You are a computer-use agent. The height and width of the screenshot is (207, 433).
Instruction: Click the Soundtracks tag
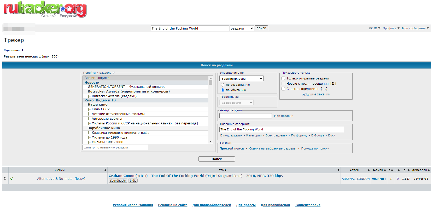[118, 181]
